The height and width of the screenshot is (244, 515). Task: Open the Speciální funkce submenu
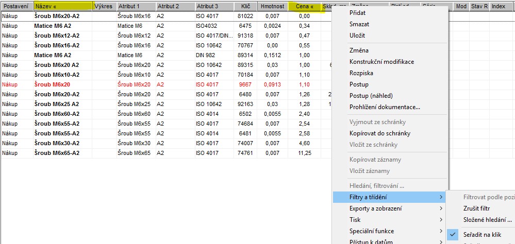pyautogui.click(x=389, y=231)
